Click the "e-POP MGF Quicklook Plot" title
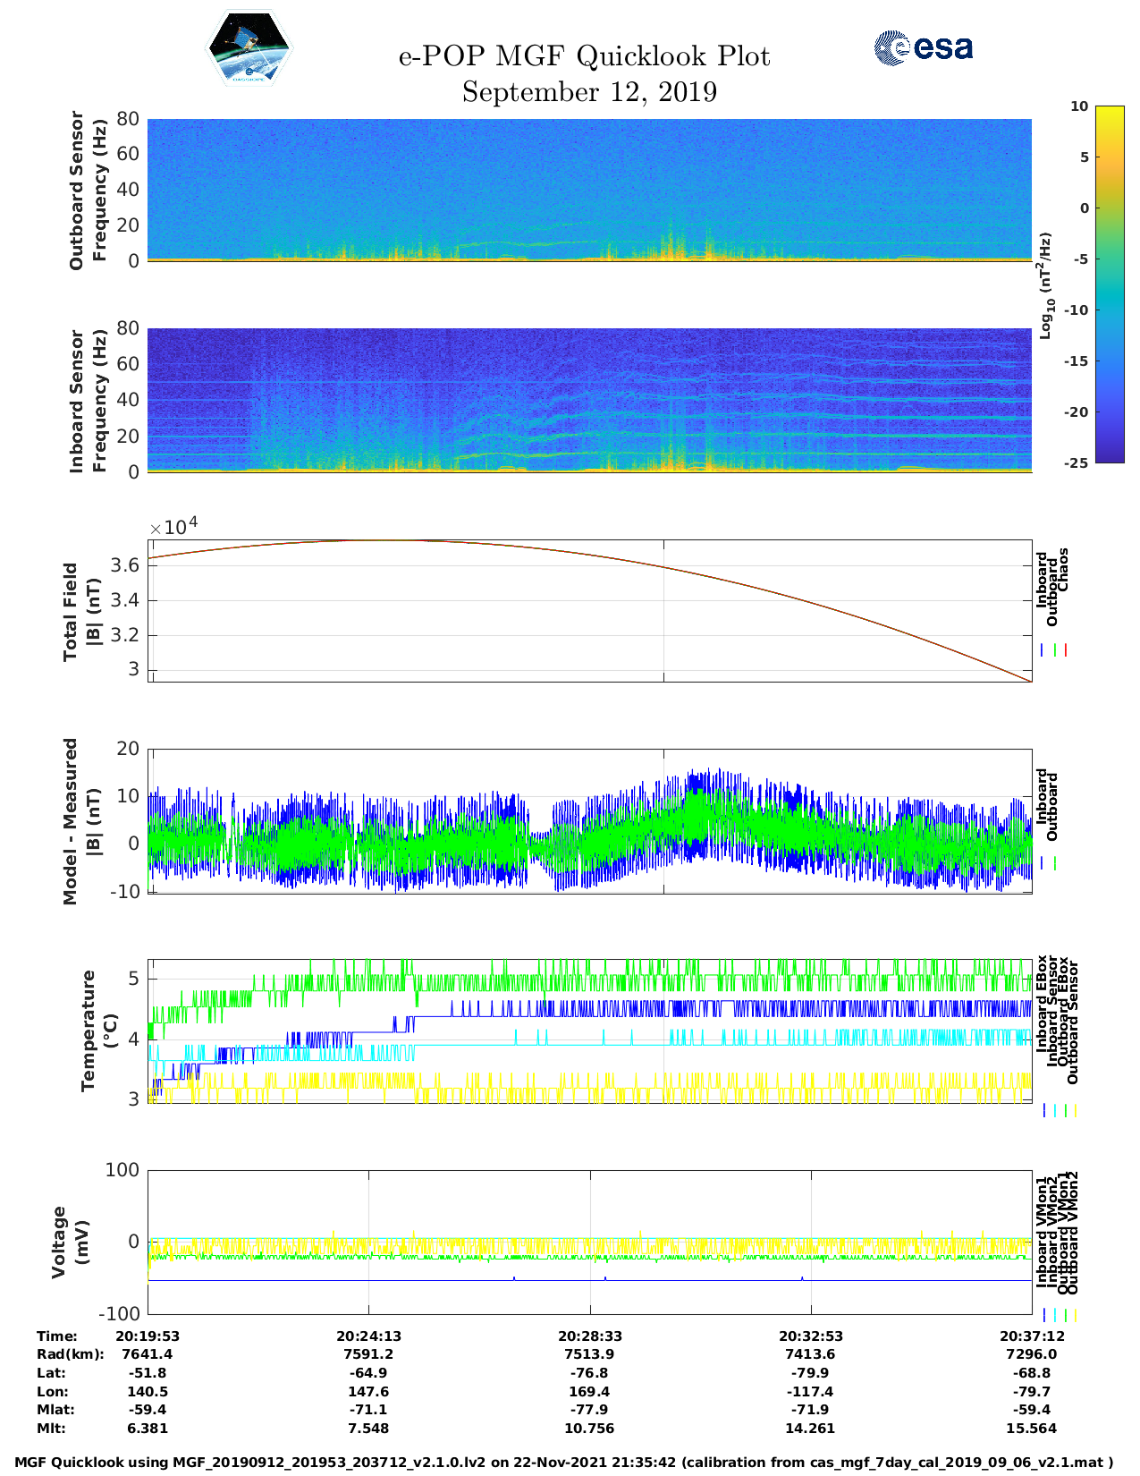The width and height of the screenshot is (1140, 1476). 584,56
